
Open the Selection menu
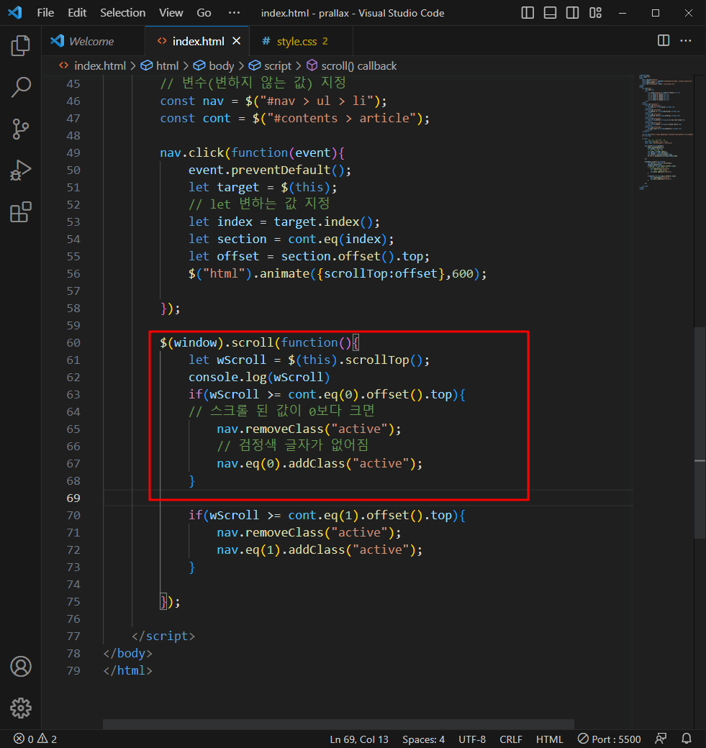click(122, 13)
